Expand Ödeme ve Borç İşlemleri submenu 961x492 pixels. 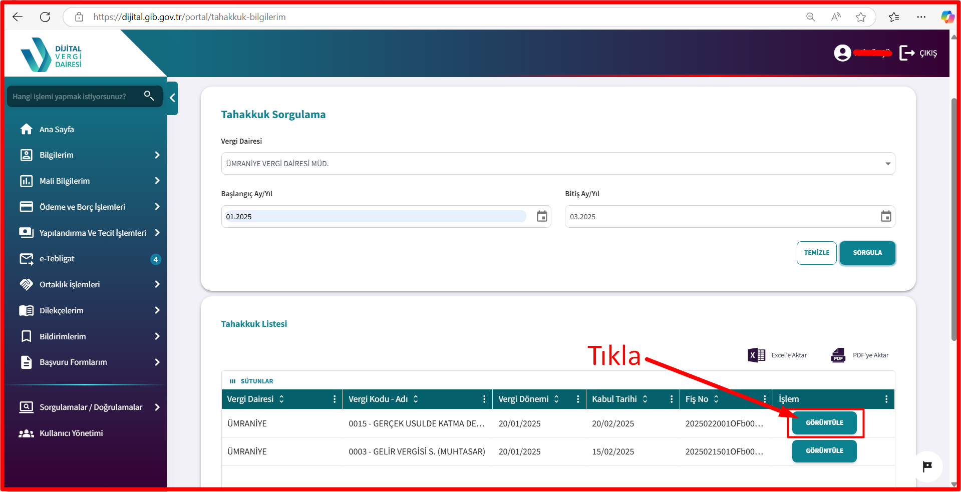coord(90,207)
